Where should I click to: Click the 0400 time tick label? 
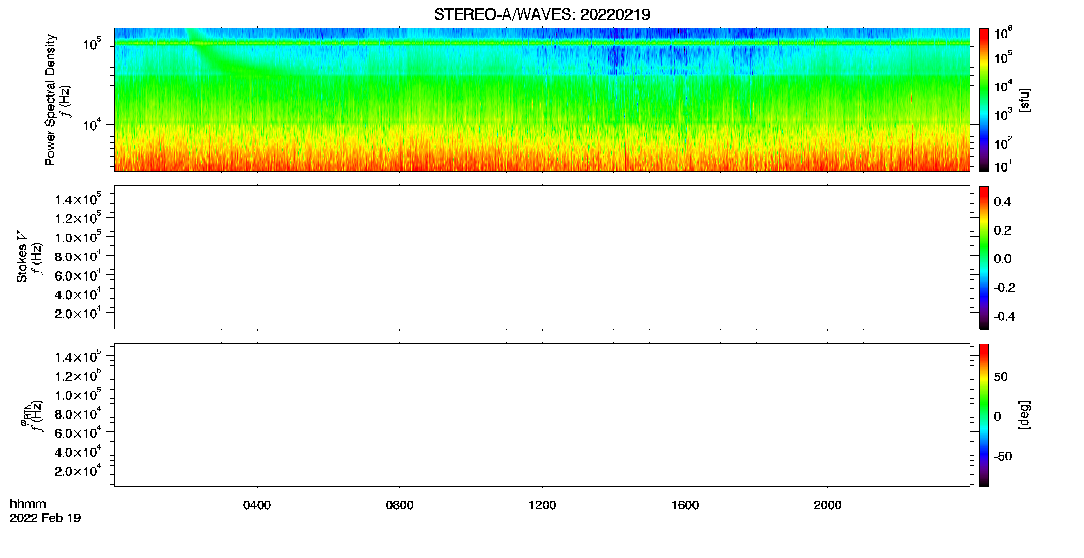(x=257, y=505)
